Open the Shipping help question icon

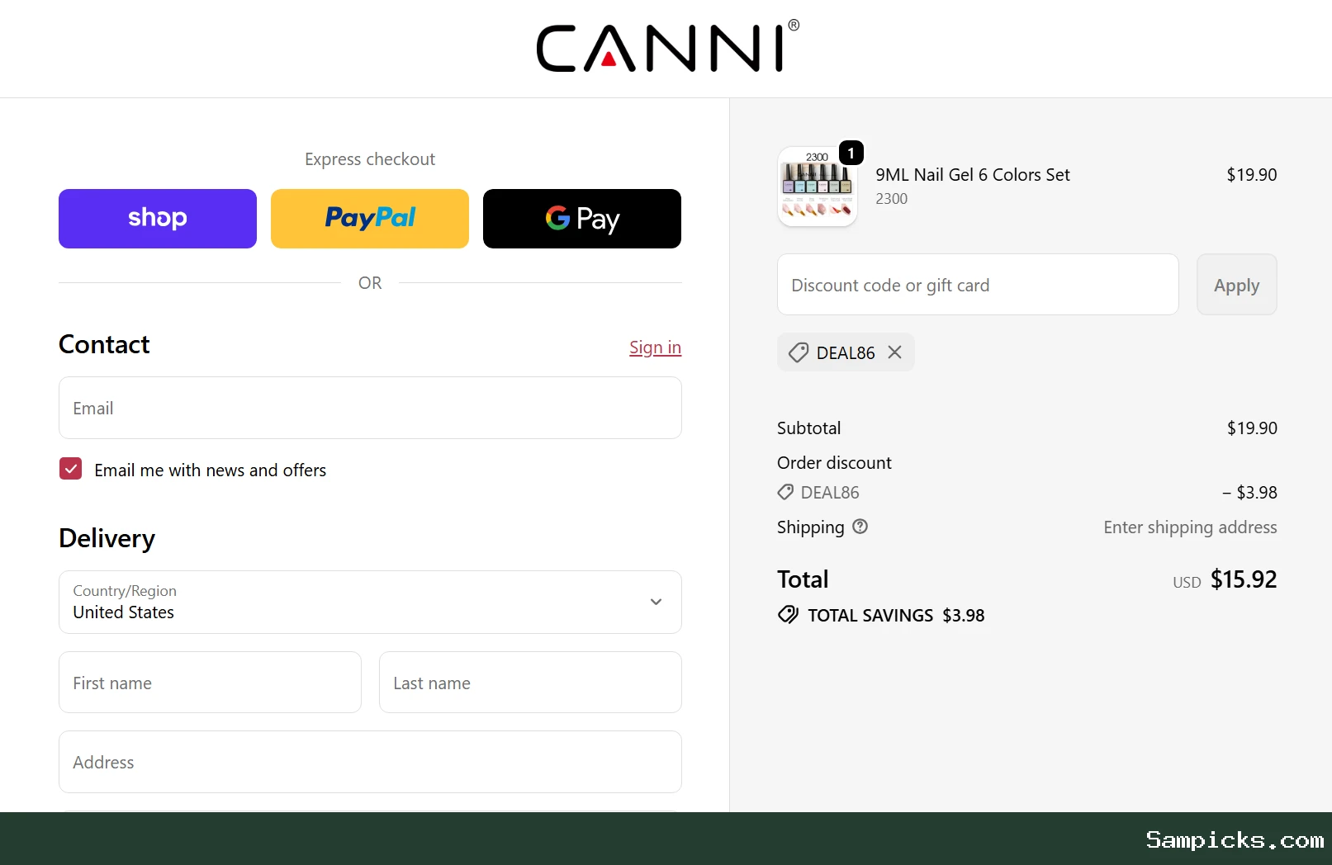[x=860, y=527]
